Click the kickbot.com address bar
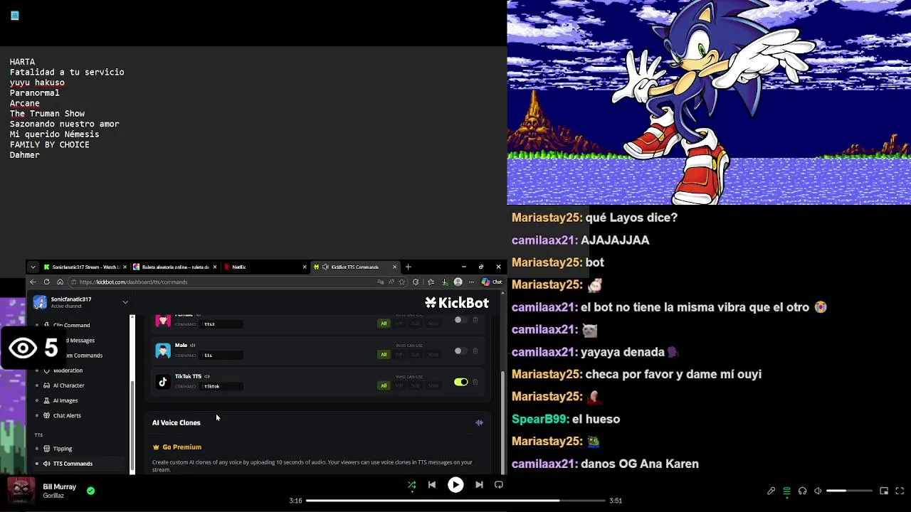This screenshot has height=512, width=911. tap(221, 282)
